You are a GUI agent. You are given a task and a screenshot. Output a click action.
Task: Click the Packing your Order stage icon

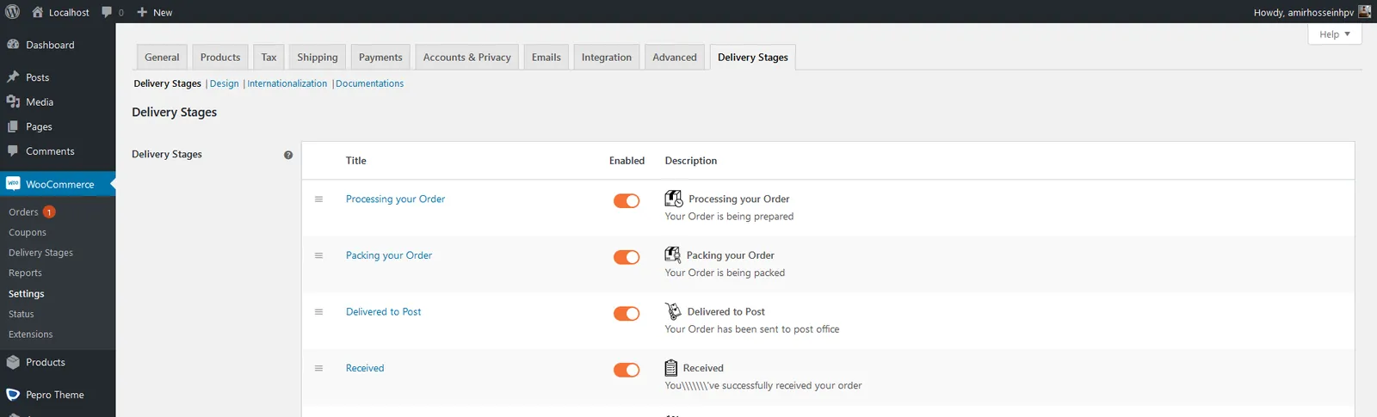click(x=673, y=255)
